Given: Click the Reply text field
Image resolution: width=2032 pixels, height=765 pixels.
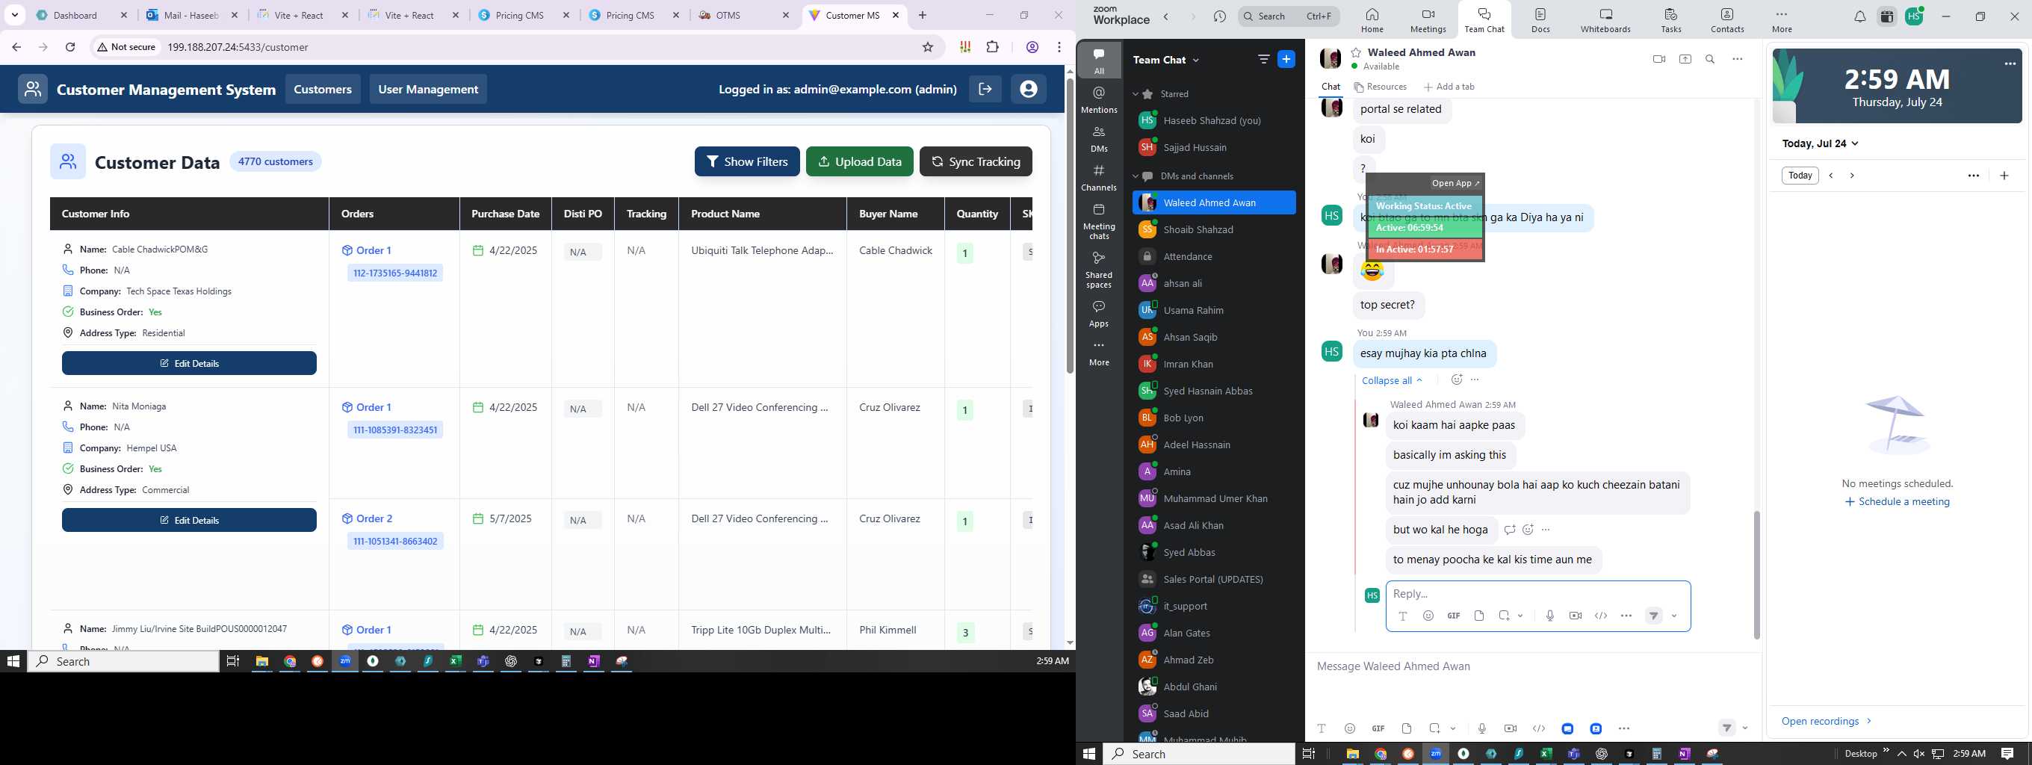Looking at the screenshot, I should tap(1537, 594).
